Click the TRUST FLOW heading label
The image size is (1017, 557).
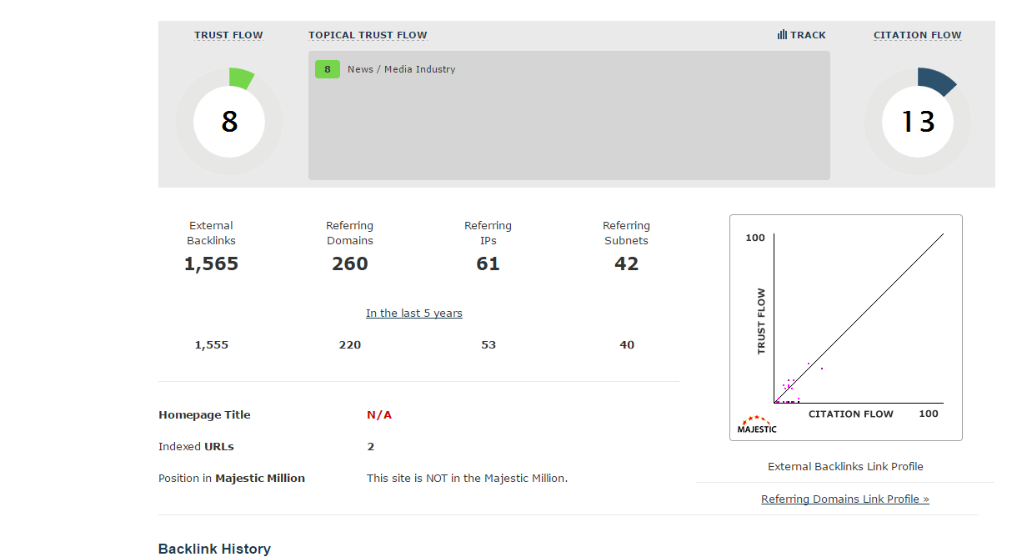pos(228,35)
